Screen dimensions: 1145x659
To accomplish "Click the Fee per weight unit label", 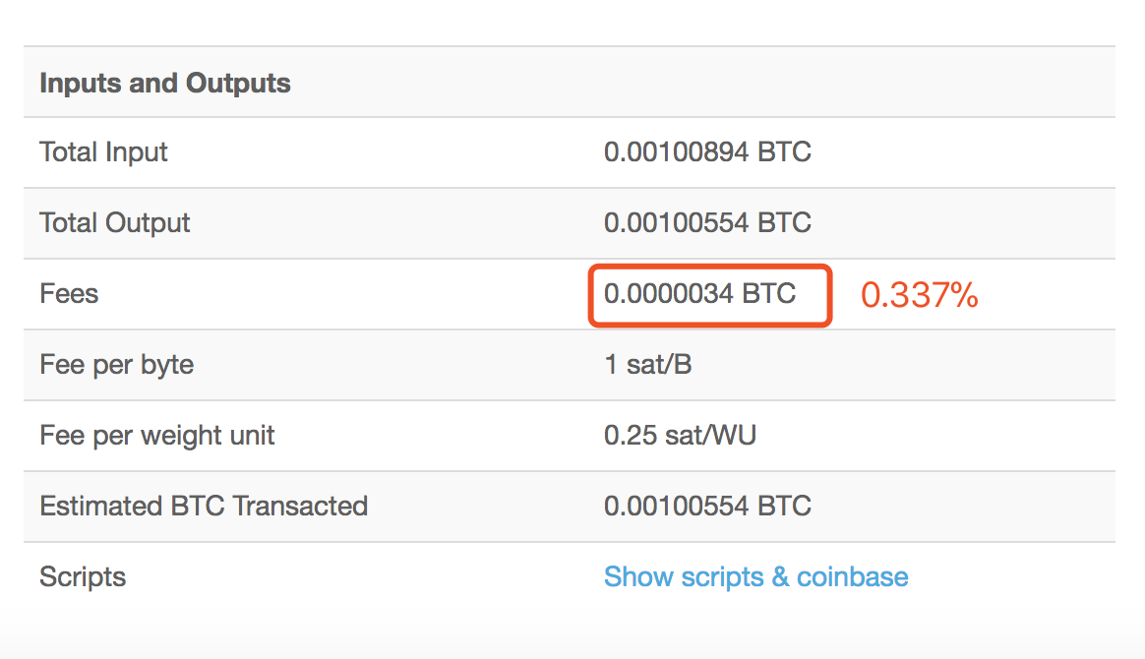I will [157, 435].
